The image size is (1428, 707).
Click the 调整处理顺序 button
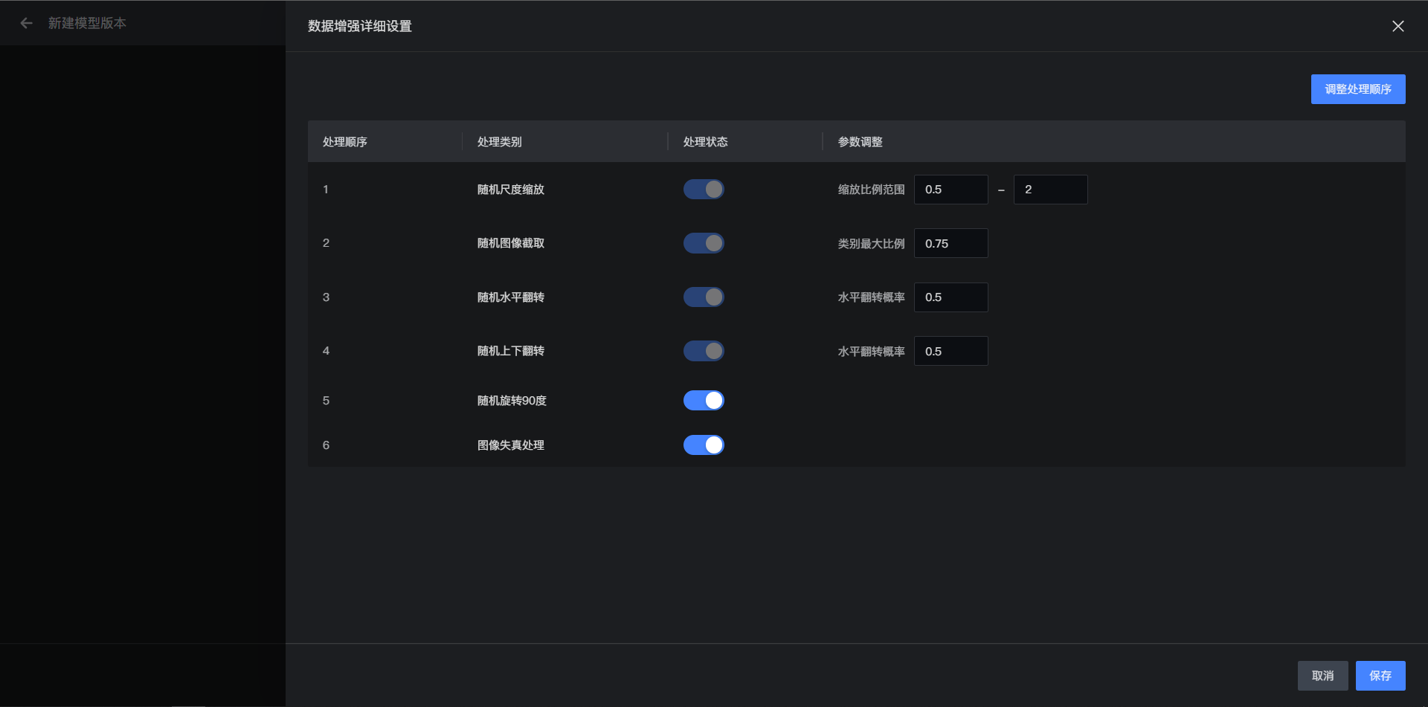(1358, 89)
